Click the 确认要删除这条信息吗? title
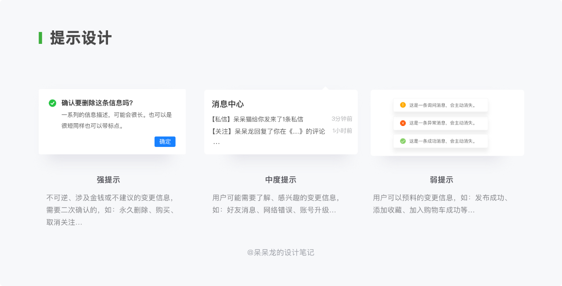Viewport: 562px width, 286px height. (97, 103)
